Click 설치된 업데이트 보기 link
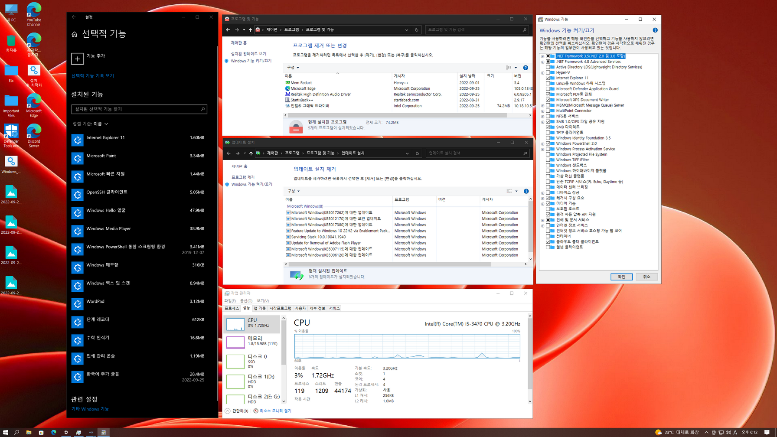 [x=248, y=54]
